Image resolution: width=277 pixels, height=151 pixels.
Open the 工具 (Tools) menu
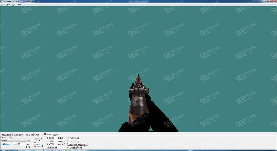pos(14,5)
